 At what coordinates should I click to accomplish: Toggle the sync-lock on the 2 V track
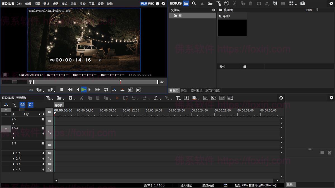pyautogui.click(x=49, y=121)
